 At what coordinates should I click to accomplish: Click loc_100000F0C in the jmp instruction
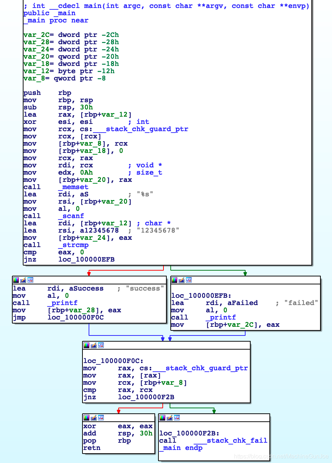coord(76,317)
